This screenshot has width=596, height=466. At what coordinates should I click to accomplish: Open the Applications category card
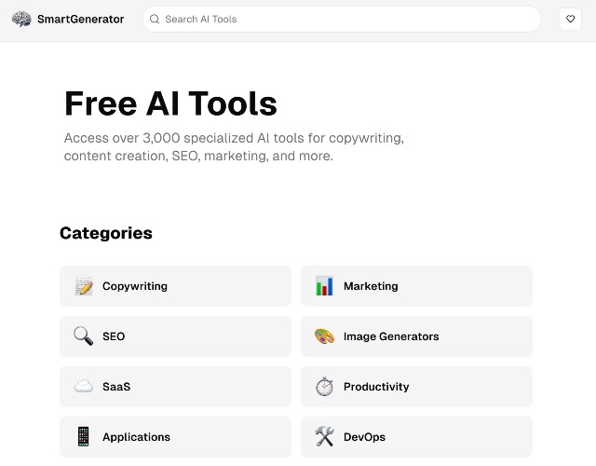point(175,437)
